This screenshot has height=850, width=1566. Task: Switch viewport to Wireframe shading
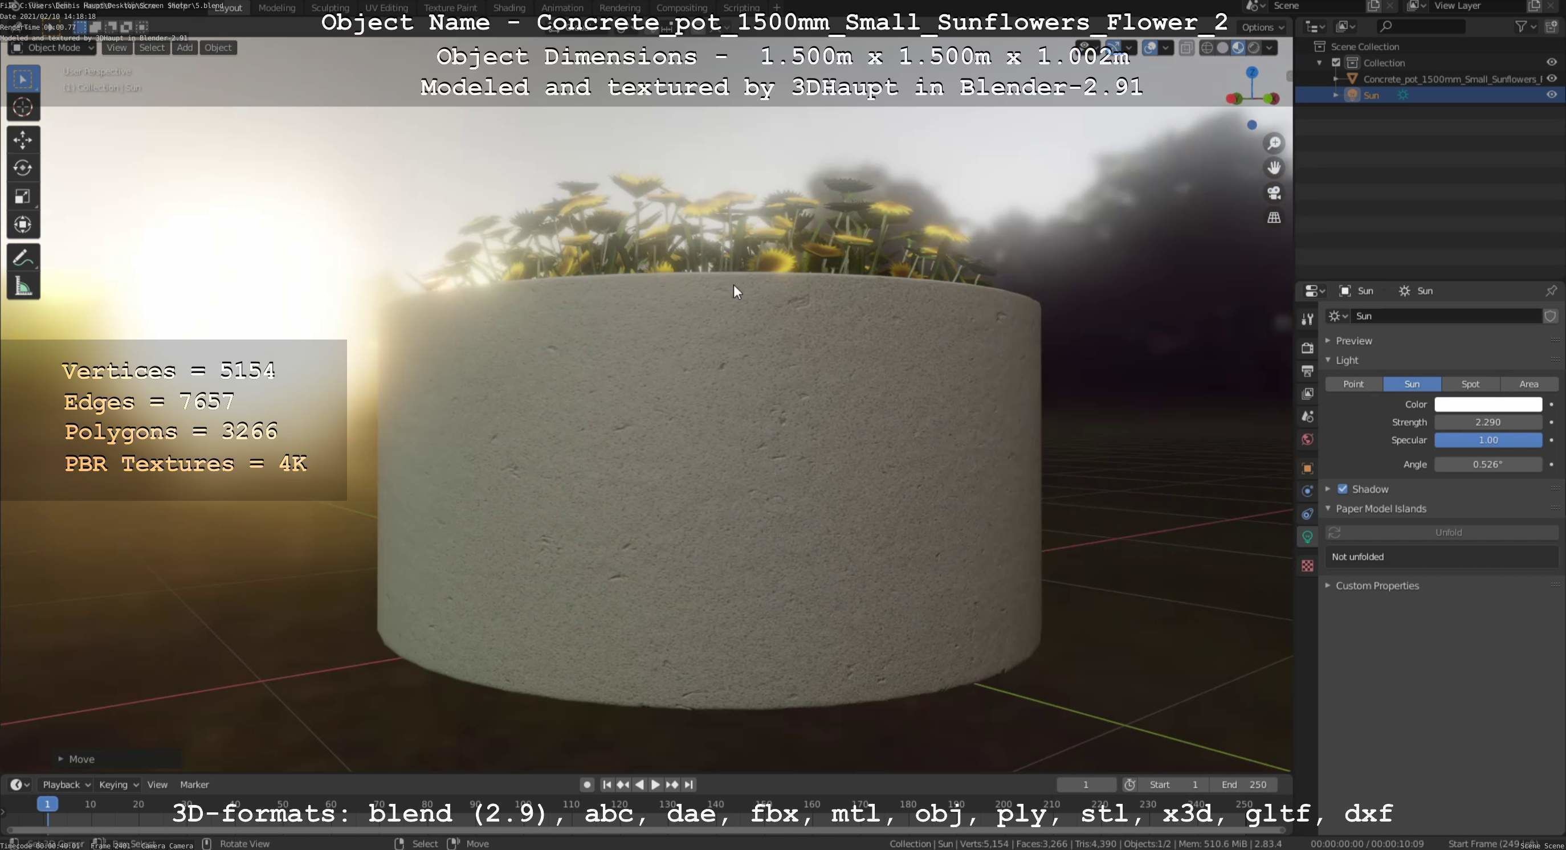tap(1208, 48)
